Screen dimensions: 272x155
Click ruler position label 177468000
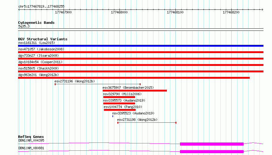click(119, 12)
